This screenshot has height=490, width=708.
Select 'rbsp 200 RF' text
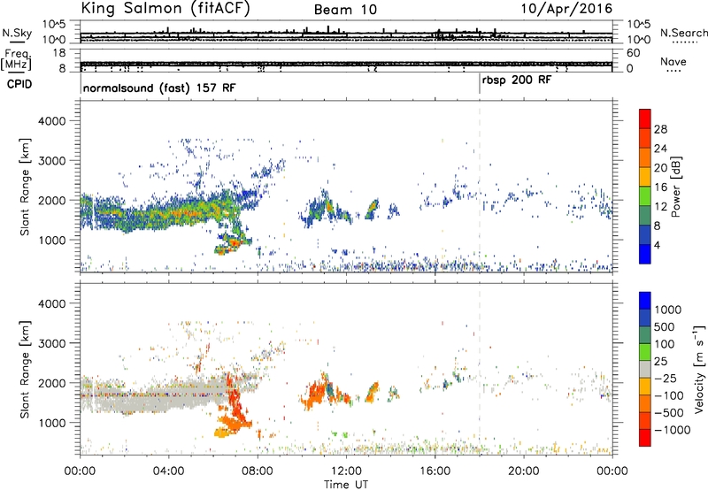[517, 80]
